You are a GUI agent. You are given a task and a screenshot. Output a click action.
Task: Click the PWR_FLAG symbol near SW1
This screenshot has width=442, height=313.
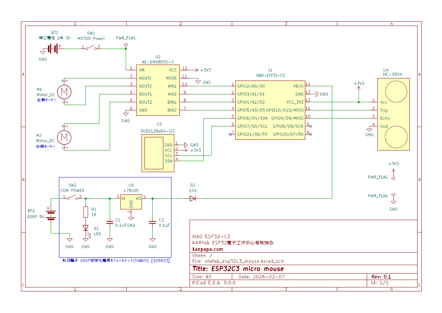[125, 45]
